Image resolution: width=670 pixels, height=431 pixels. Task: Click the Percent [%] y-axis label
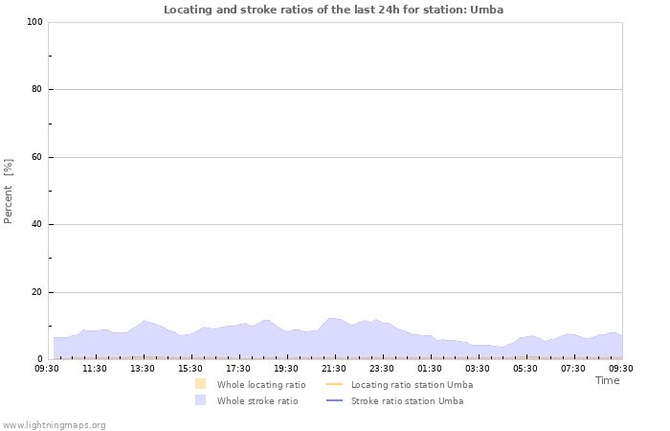pos(9,192)
